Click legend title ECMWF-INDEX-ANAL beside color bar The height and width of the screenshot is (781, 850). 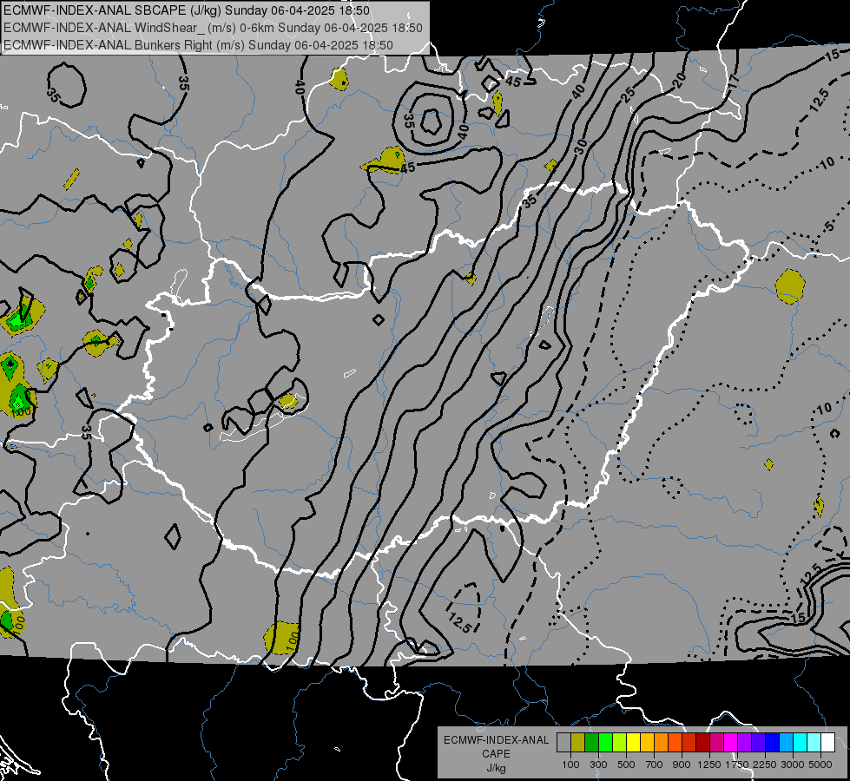pyautogui.click(x=496, y=740)
